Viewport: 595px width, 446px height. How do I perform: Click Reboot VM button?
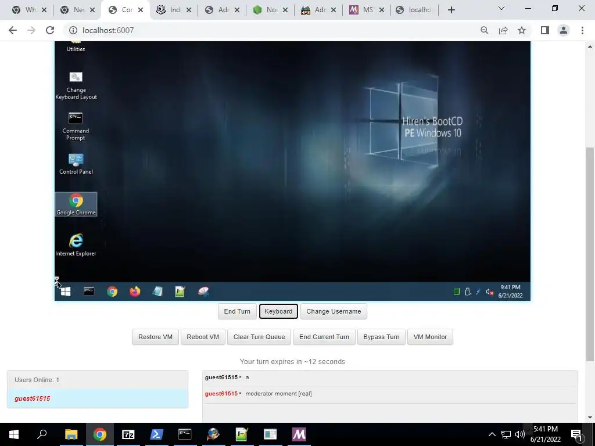click(x=203, y=337)
